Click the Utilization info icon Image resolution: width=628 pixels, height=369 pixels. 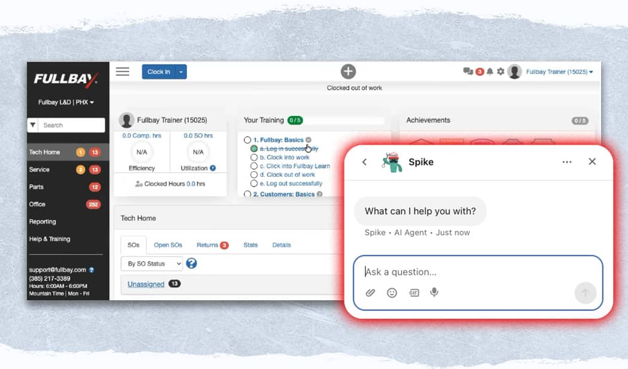point(213,168)
